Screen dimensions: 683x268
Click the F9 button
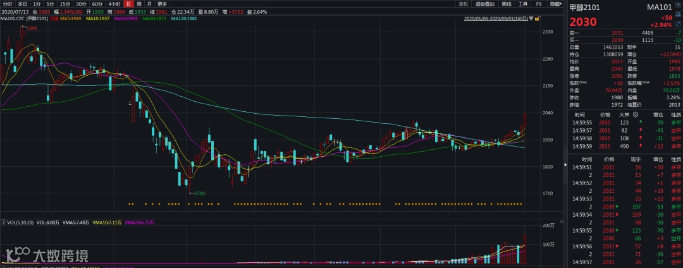point(539,4)
